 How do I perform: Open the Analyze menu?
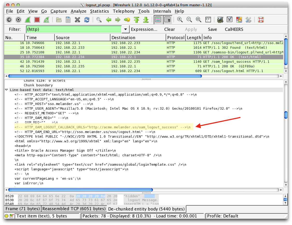point(79,11)
